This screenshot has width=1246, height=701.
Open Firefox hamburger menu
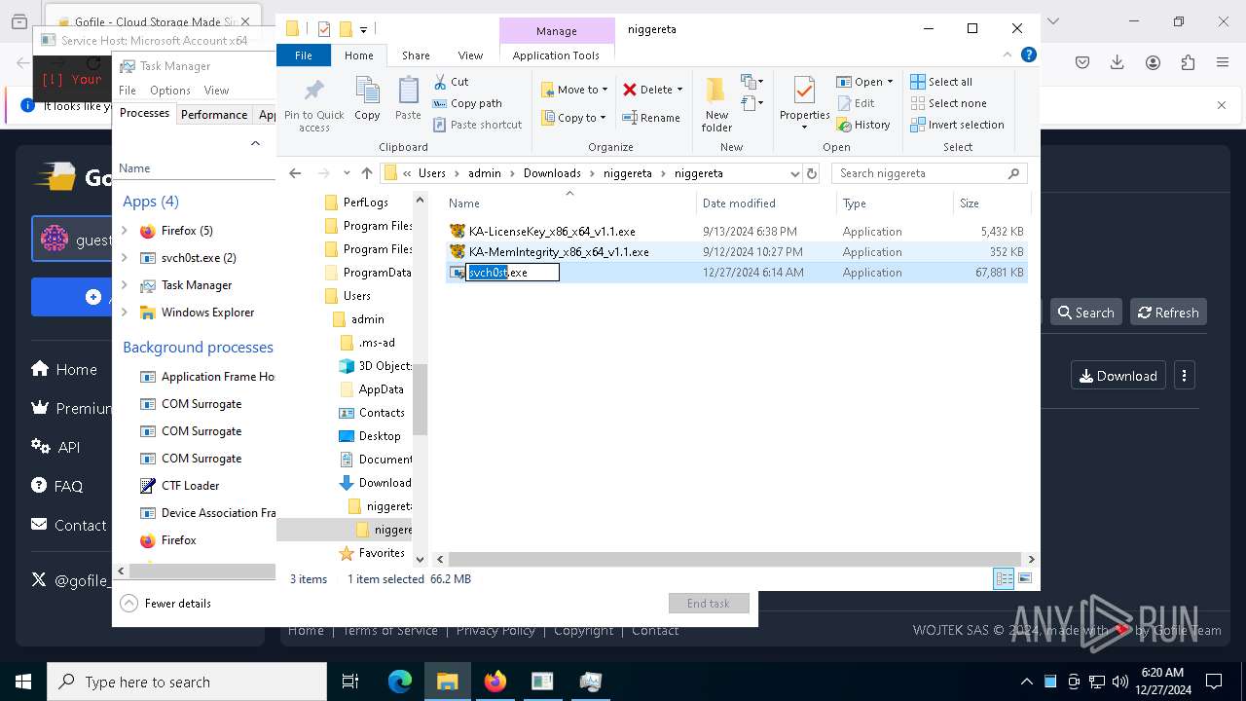point(1223,62)
